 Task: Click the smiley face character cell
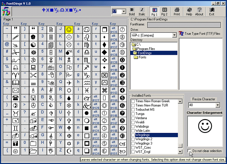pyautogui.click(x=69, y=30)
